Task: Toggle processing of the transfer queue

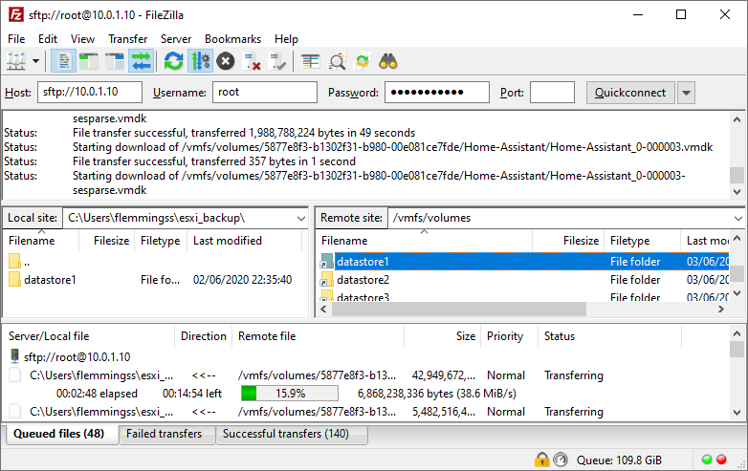Action: pyautogui.click(x=200, y=61)
